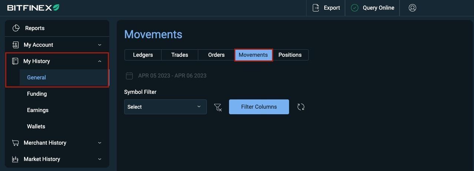Click the calendar icon by date range
The image size is (474, 171).
[x=129, y=76]
